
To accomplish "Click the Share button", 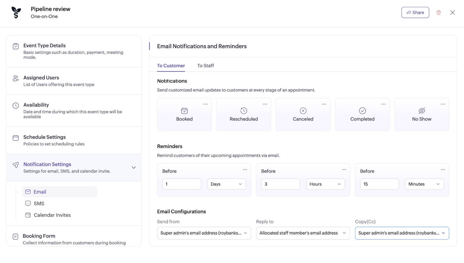I will tap(415, 12).
